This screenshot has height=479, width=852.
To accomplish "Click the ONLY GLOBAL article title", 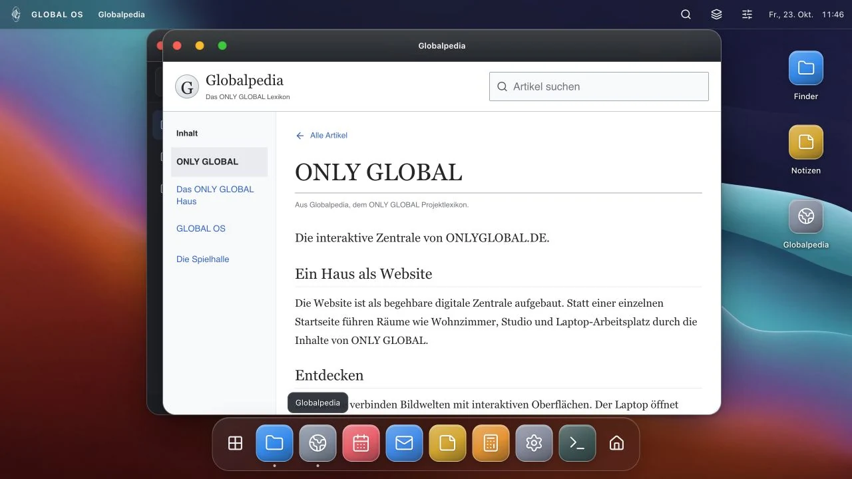I will pos(378,172).
